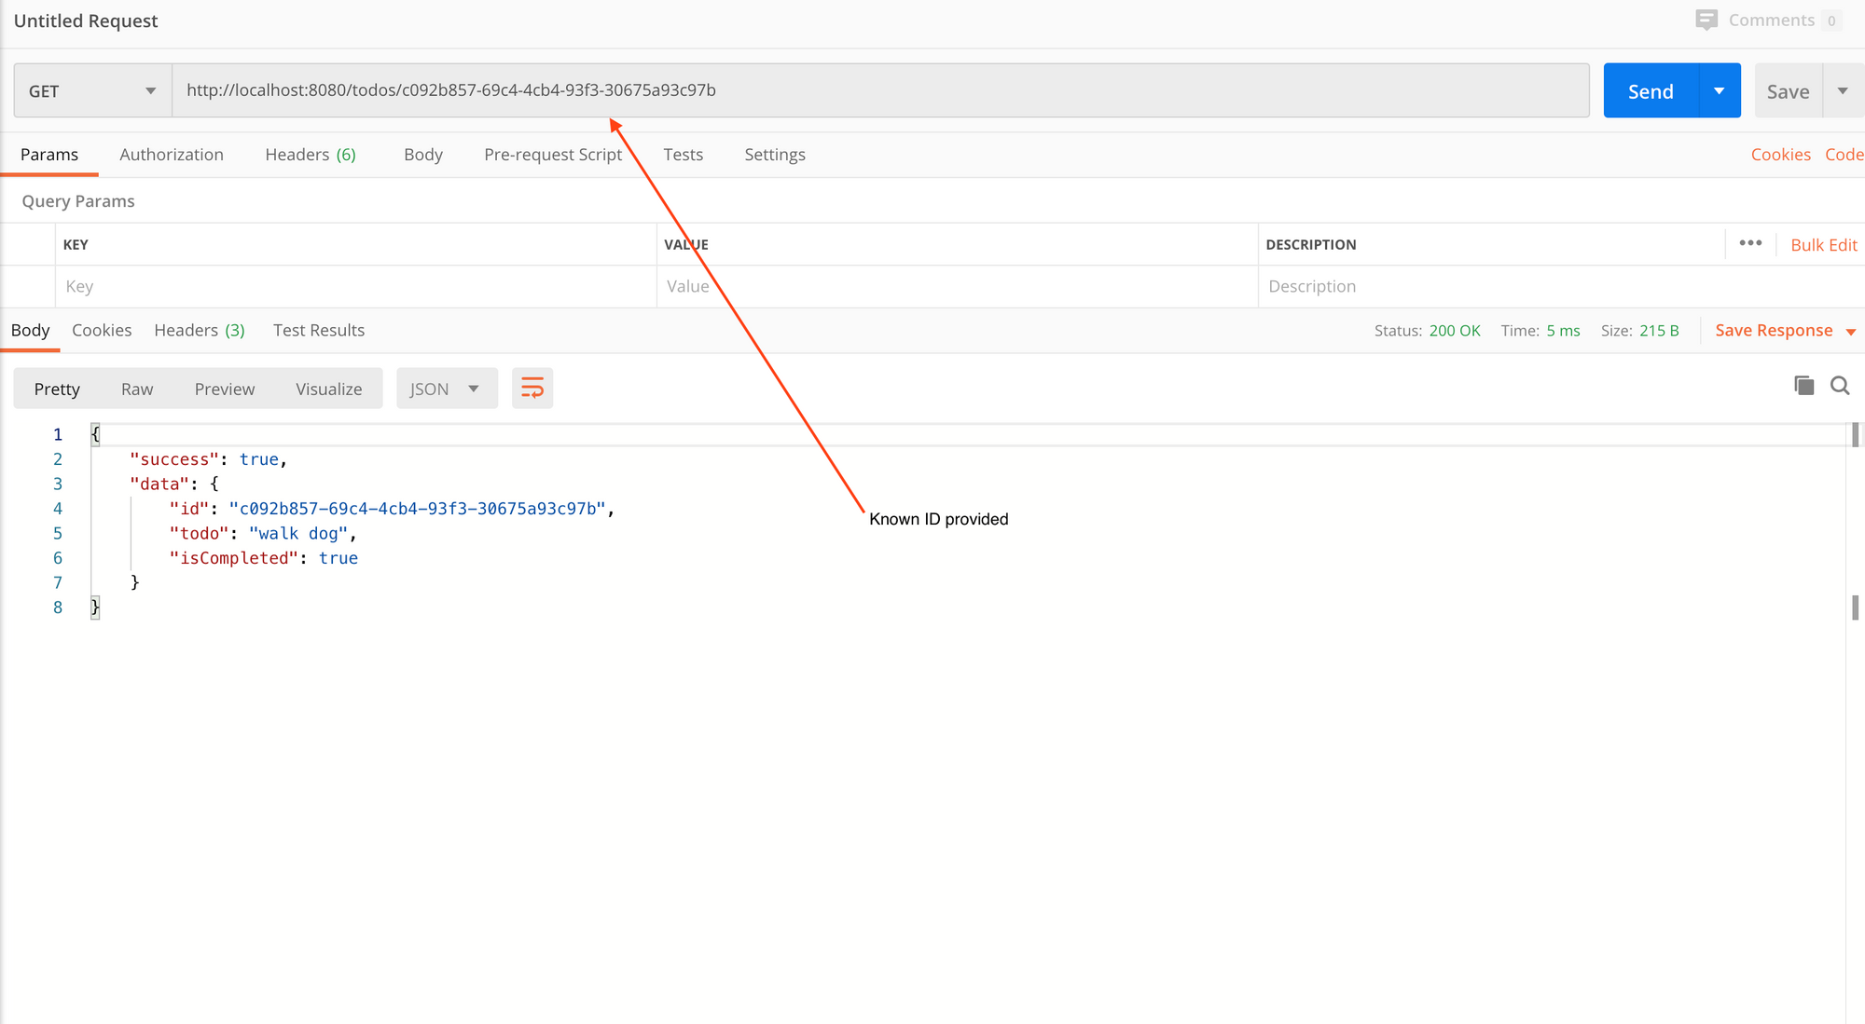
Task: Click the blue Send button
Action: 1651,91
